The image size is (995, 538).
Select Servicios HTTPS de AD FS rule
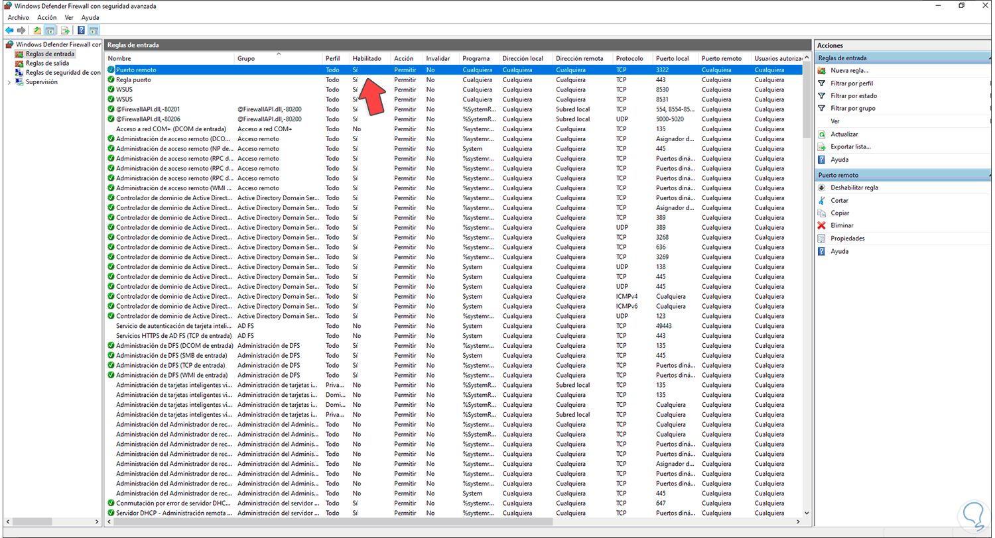(174, 336)
